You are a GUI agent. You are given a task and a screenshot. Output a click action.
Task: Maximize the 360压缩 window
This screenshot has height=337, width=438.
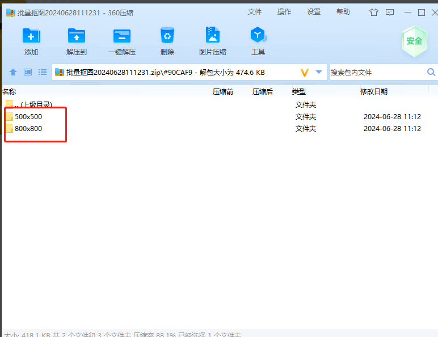(x=422, y=12)
